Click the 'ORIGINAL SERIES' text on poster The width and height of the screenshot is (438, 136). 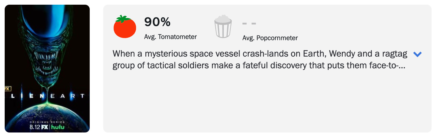click(x=47, y=122)
